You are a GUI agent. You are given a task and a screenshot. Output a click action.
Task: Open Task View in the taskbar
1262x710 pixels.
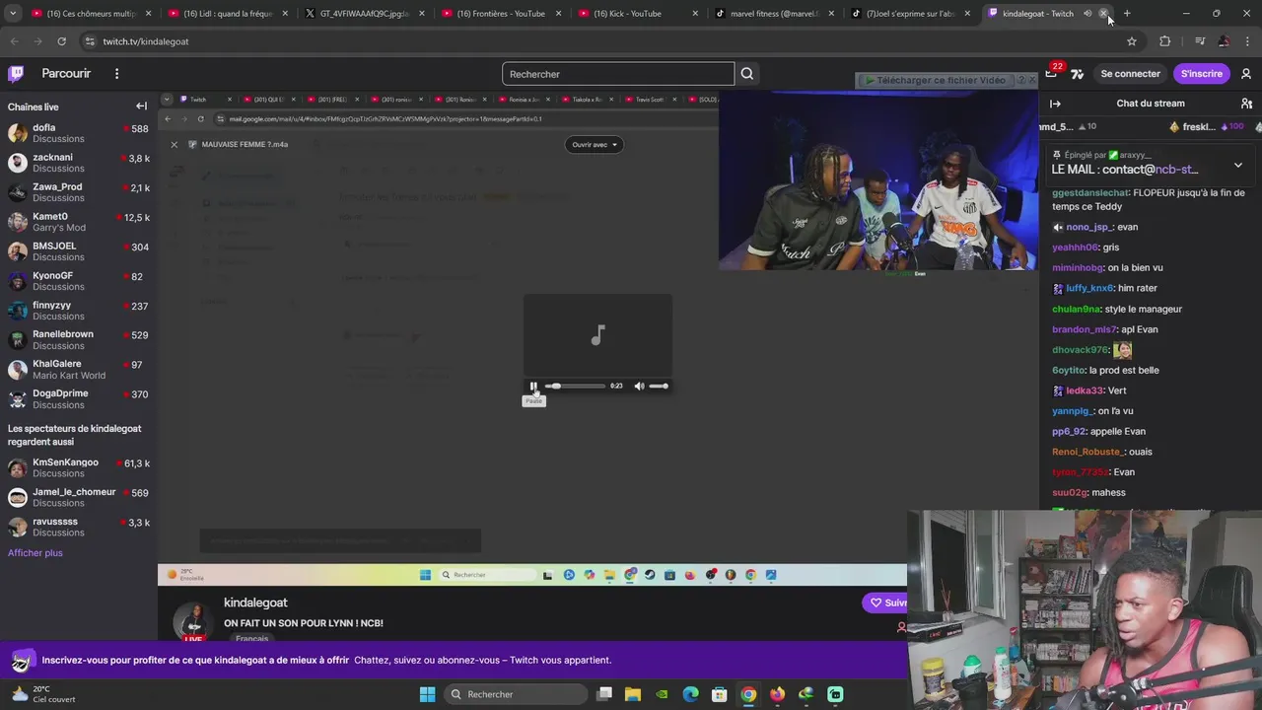604,694
